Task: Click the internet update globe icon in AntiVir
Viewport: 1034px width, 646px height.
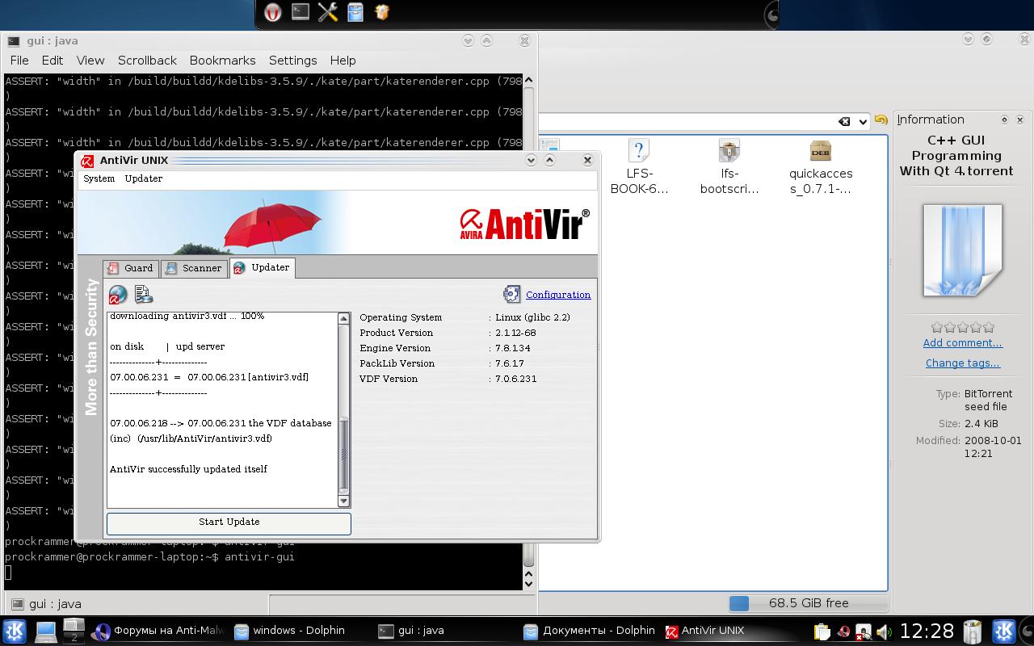Action: click(x=118, y=295)
